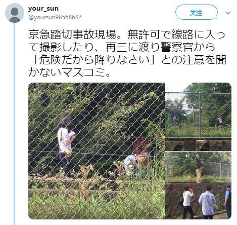Click the 关注 follow button
Image resolution: width=237 pixels, height=225 pixels.
[x=197, y=13]
